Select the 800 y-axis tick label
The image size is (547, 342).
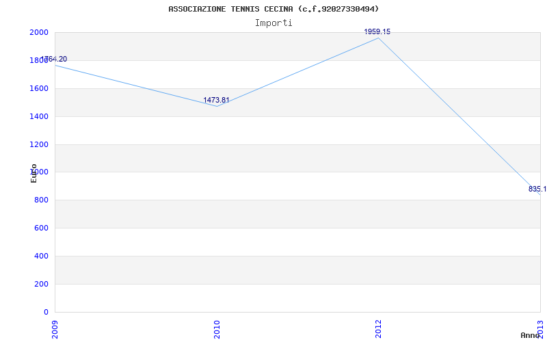(41, 200)
